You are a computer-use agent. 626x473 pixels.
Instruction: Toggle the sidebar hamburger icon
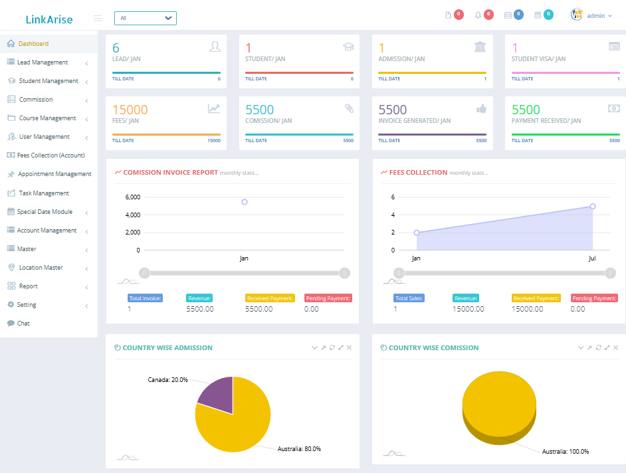coord(98,18)
